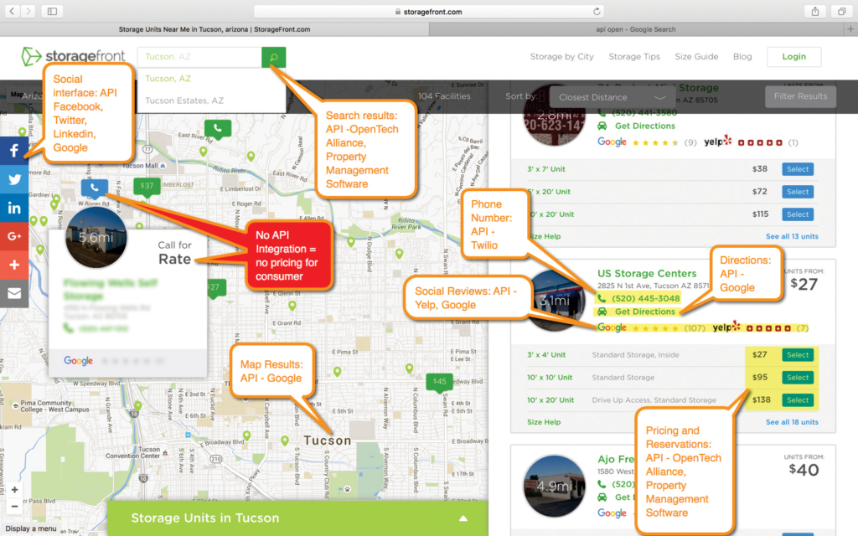Click the blue phone map marker

pyautogui.click(x=94, y=188)
